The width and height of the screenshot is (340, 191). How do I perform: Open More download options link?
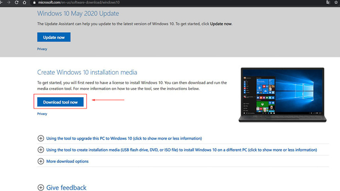pyautogui.click(x=68, y=161)
